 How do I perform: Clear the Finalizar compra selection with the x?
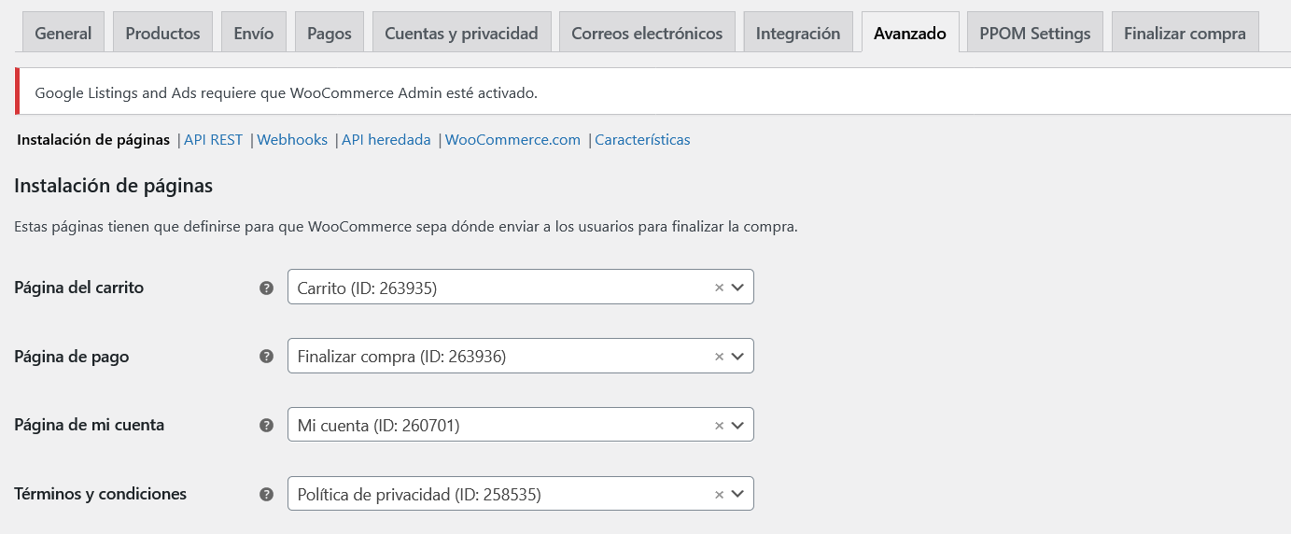click(719, 357)
